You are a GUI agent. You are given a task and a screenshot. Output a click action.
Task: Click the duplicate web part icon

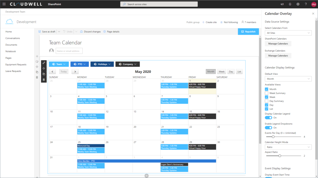pyautogui.click(x=44, y=74)
